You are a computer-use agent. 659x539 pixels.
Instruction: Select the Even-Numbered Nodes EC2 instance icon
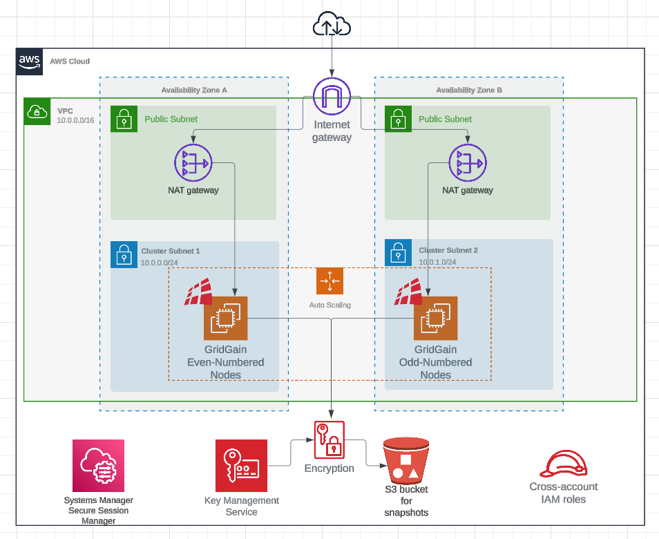point(225,318)
